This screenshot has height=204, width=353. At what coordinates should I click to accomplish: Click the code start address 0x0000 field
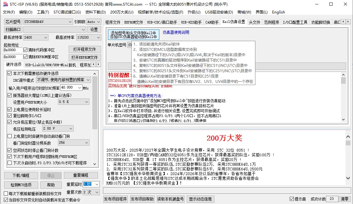tap(13, 50)
